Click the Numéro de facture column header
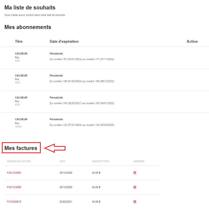Viewport: 209px width, 216px height. tap(19, 162)
